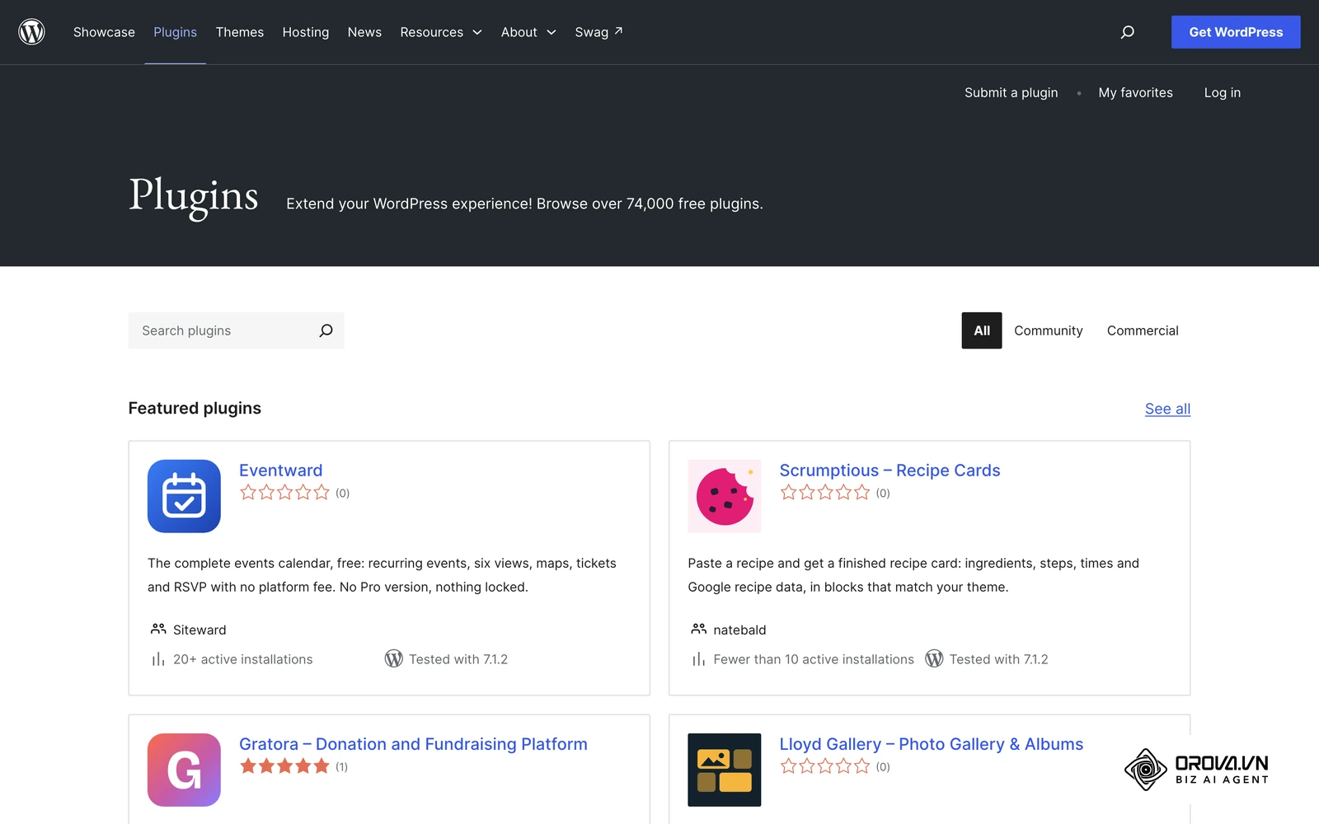Open My favorites link
This screenshot has height=824, width=1319.
[1135, 92]
